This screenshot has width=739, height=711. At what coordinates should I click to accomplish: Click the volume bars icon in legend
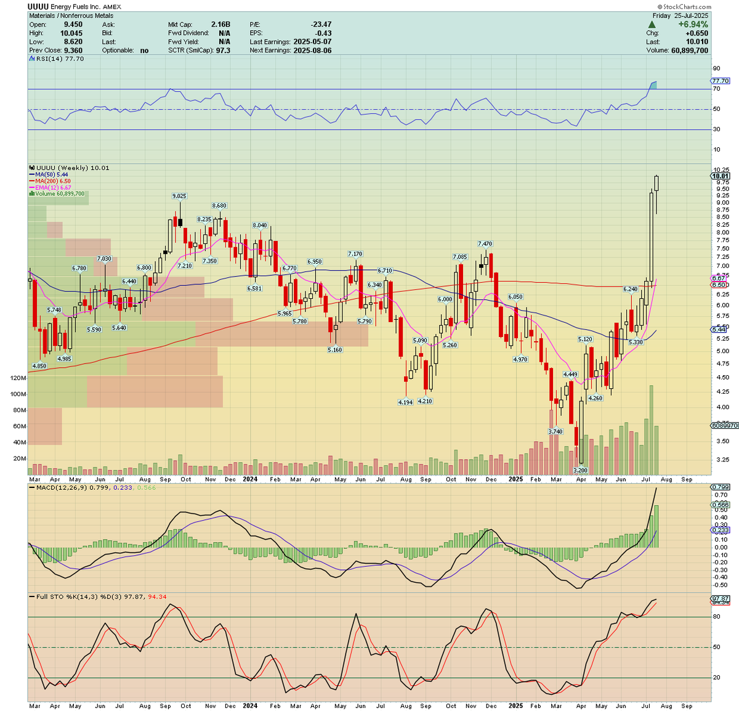31,193
